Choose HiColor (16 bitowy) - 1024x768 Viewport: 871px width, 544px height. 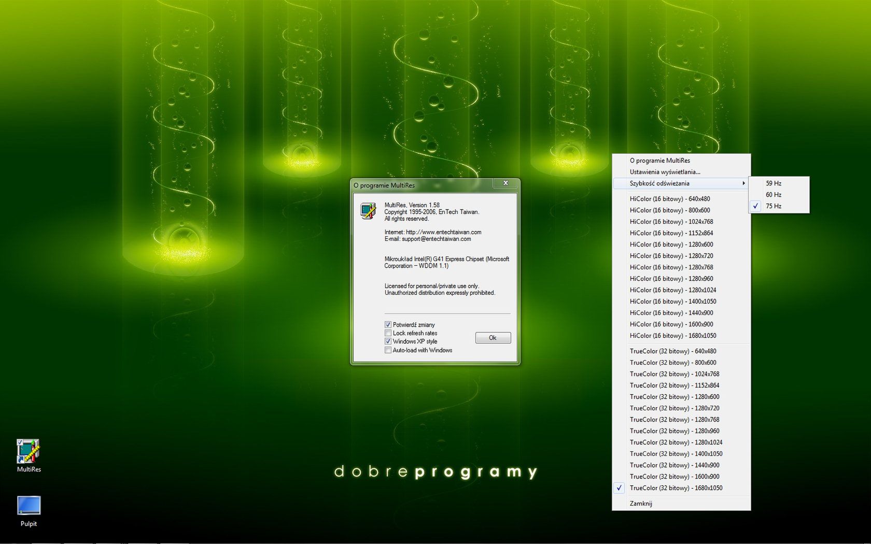pyautogui.click(x=681, y=222)
